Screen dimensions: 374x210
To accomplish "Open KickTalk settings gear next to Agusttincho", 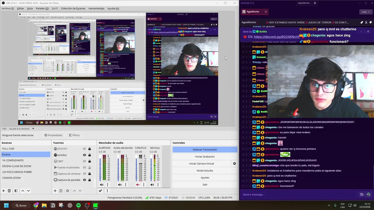I will coord(315,3).
